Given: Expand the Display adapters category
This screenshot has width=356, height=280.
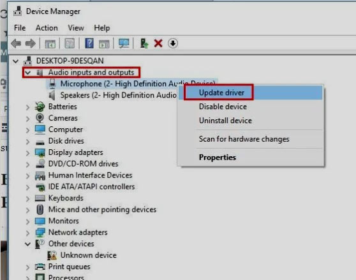Looking at the screenshot, I should [x=27, y=153].
